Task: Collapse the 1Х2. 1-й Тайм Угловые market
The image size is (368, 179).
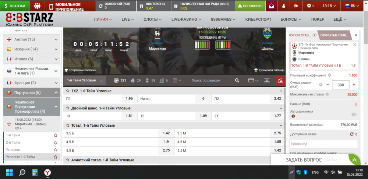Action: 281,91
